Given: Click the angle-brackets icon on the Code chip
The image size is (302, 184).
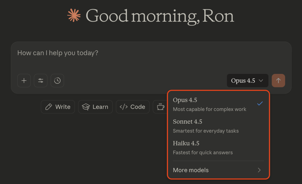Looking at the screenshot, I should point(124,107).
